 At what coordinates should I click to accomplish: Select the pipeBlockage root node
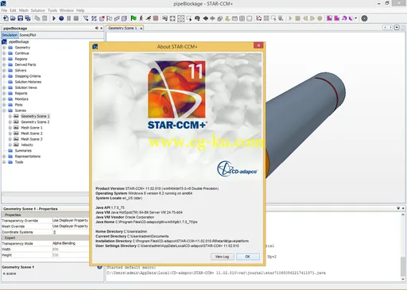(x=18, y=41)
